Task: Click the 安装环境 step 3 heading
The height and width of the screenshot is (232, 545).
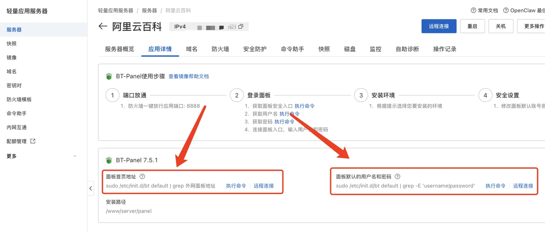Action: point(383,95)
